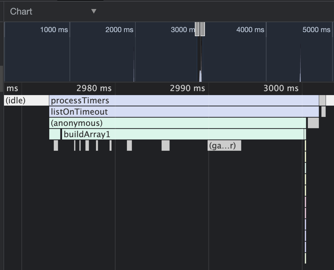Select the buildArray1 flame bar

point(183,134)
